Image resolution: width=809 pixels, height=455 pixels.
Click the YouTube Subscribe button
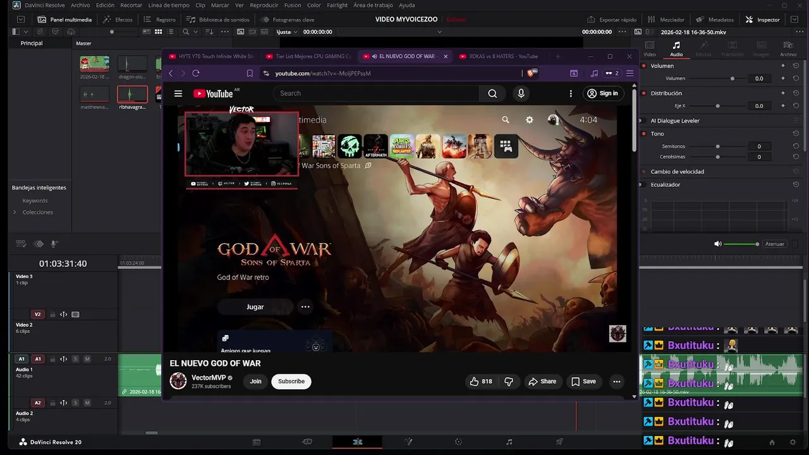point(291,381)
